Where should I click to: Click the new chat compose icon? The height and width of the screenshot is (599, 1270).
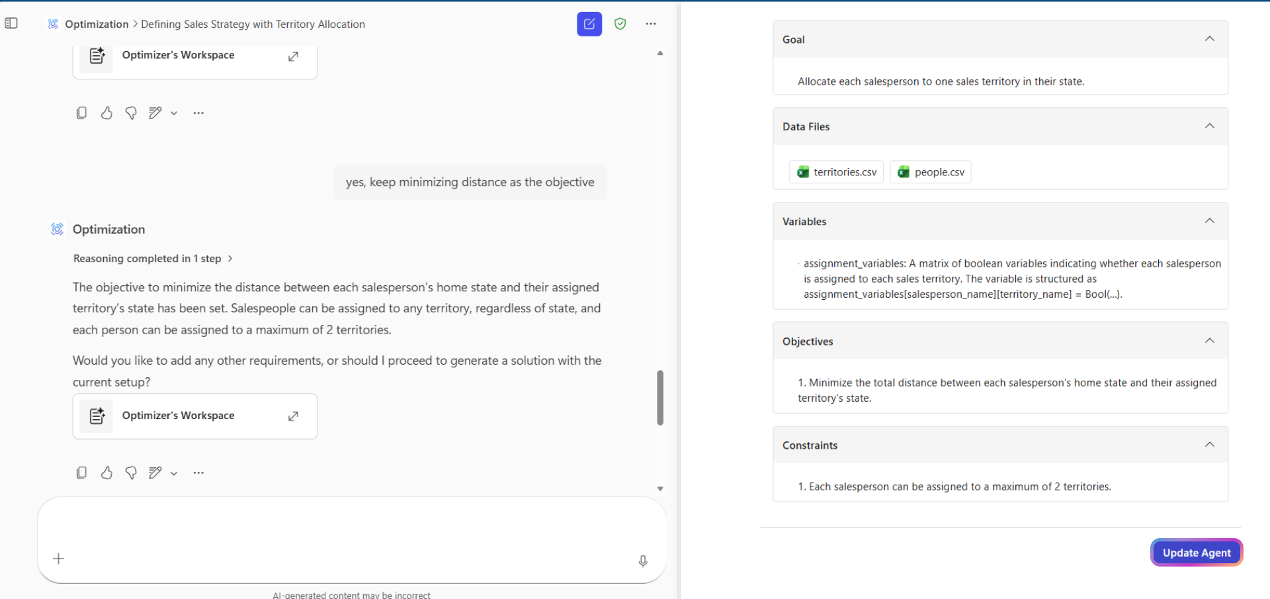[x=589, y=24]
